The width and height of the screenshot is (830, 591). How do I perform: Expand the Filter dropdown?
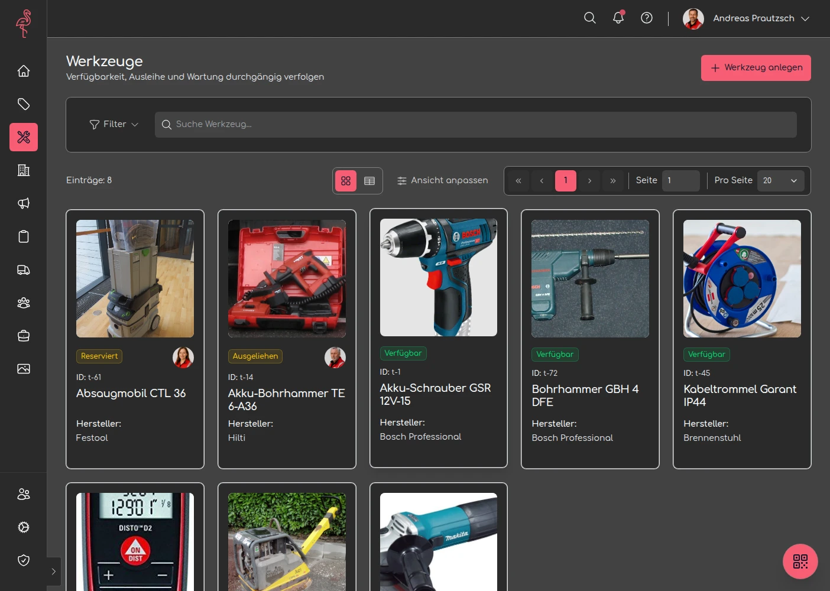[114, 124]
